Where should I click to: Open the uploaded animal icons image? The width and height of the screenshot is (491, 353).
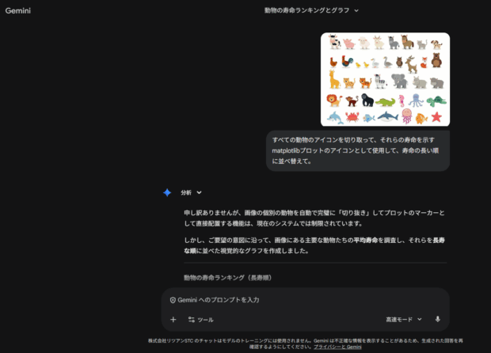pyautogui.click(x=385, y=79)
